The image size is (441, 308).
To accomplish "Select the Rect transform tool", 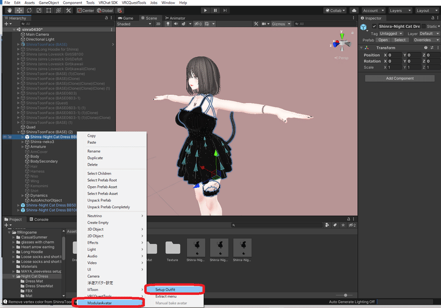I will coord(48,10).
